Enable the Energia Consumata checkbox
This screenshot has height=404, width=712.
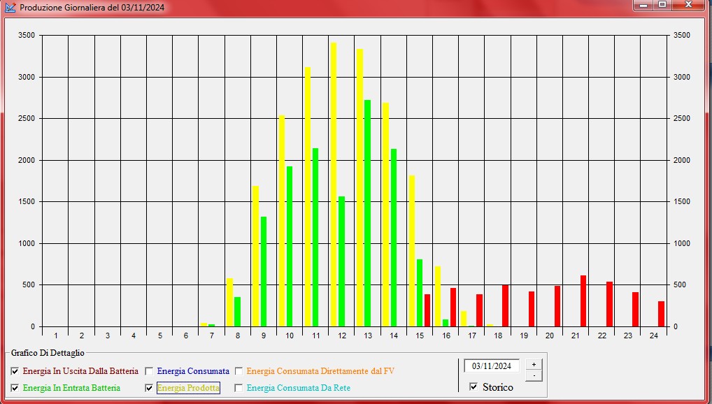(x=149, y=371)
